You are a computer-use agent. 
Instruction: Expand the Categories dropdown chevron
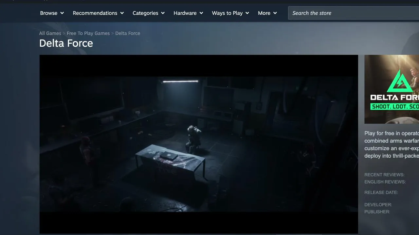(x=163, y=13)
